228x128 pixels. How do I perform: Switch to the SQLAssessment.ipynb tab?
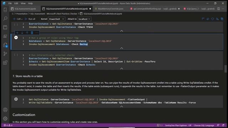[x=25, y=9]
